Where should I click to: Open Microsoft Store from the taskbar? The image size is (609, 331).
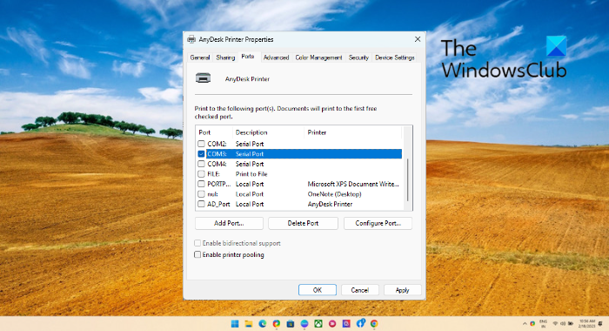tap(290, 324)
